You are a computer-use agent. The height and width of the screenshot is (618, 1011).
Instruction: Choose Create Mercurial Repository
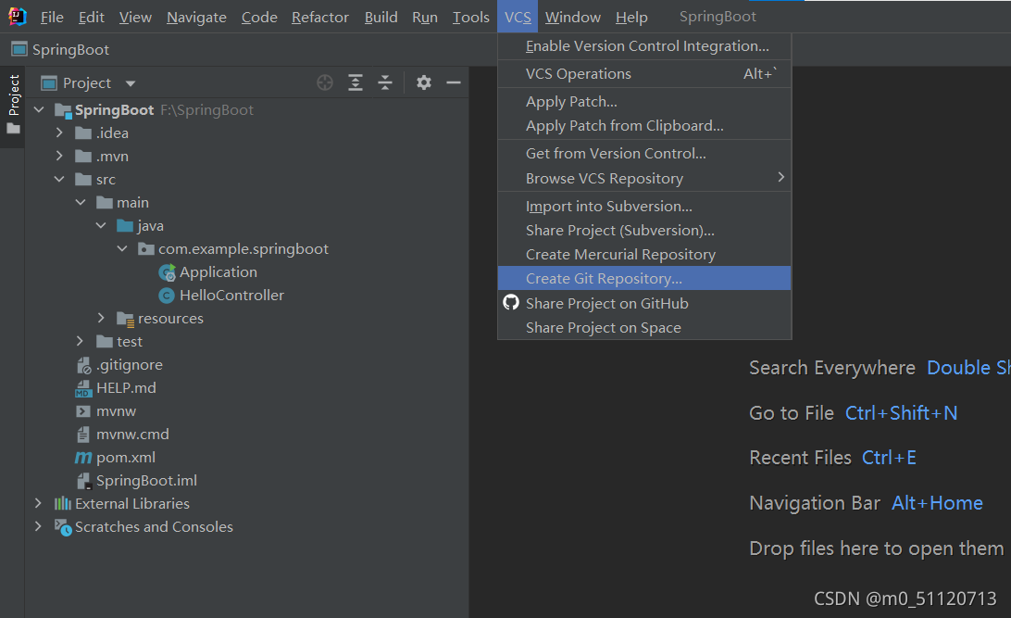644,254
